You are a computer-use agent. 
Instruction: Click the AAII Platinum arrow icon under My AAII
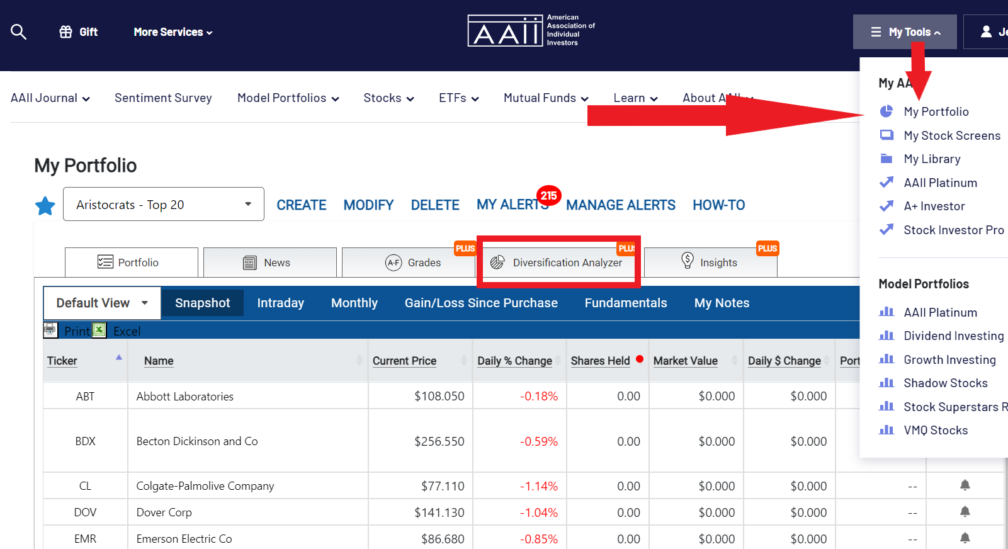pos(886,182)
